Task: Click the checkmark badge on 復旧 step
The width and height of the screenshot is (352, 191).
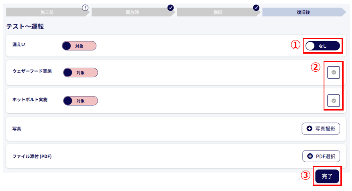Action: point(256,8)
